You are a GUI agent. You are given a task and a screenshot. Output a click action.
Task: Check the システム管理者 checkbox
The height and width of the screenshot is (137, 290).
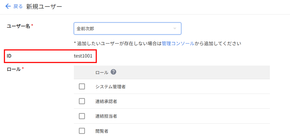coord(82,86)
